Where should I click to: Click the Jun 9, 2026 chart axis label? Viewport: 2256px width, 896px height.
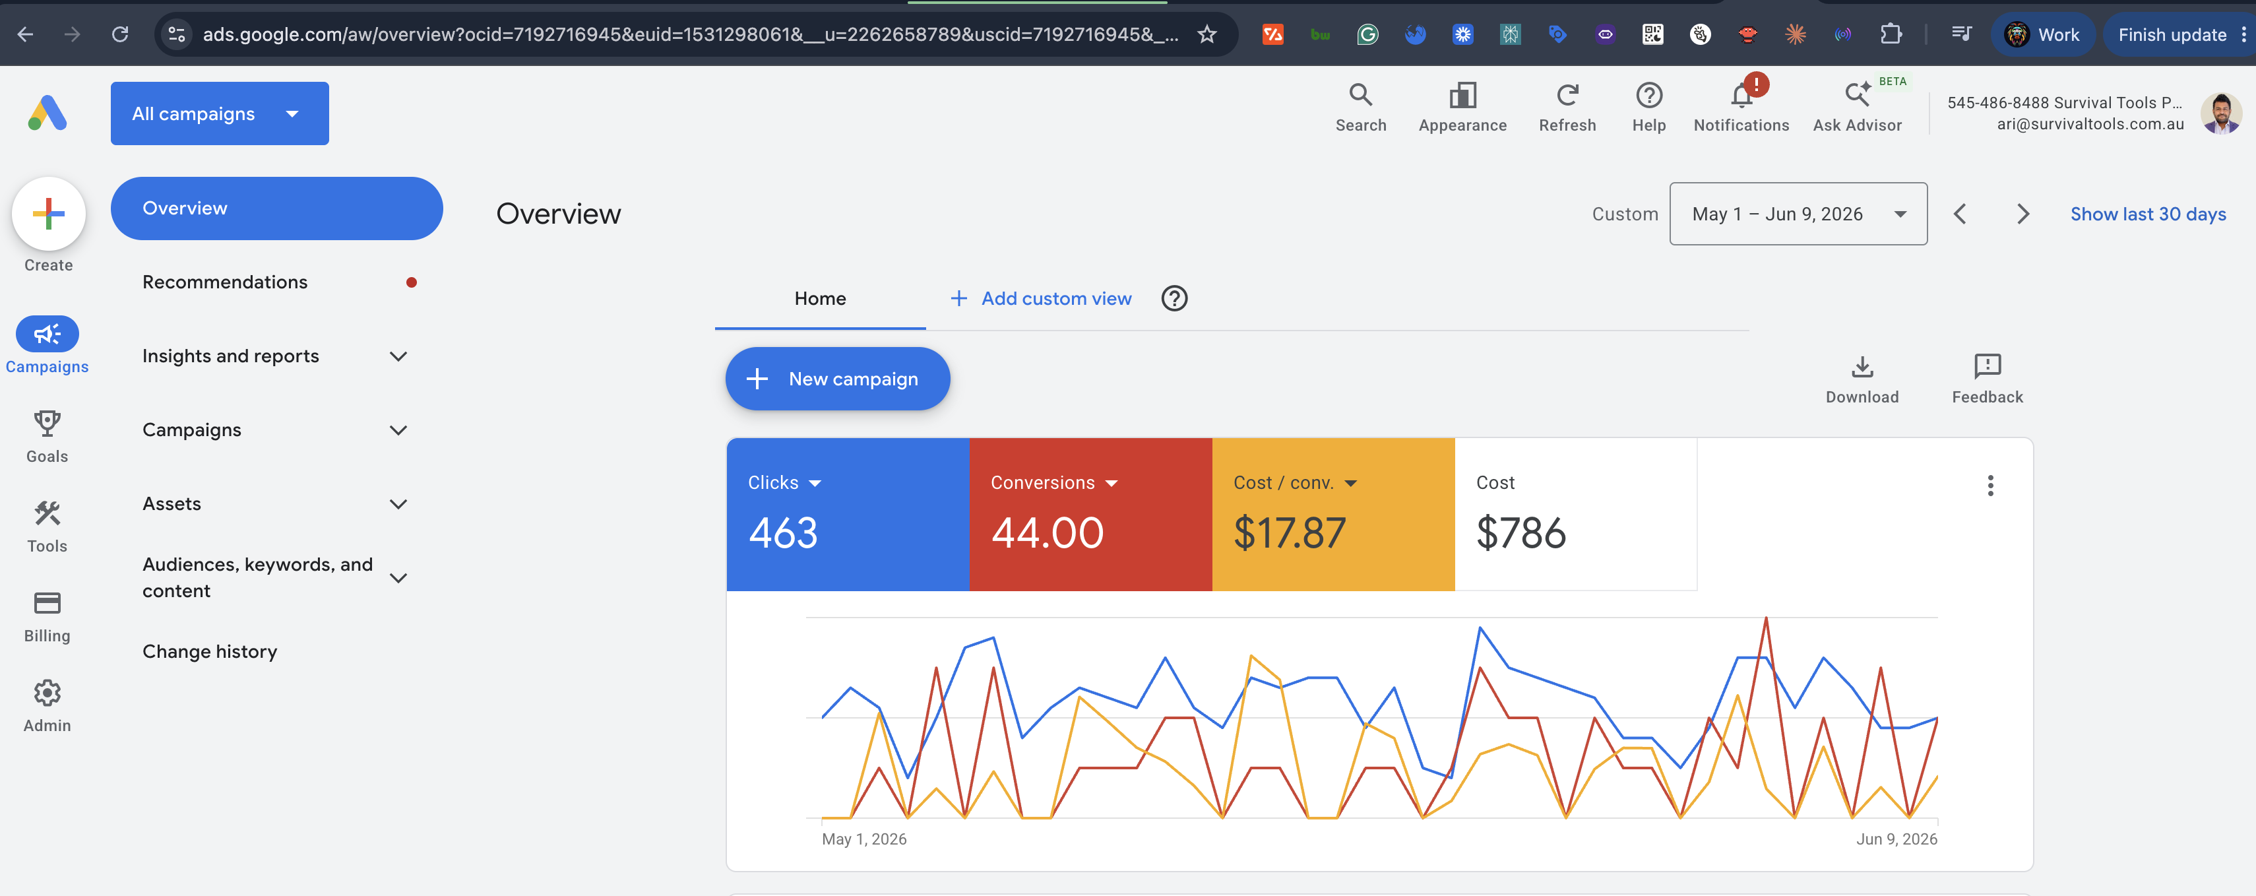[x=1896, y=839]
